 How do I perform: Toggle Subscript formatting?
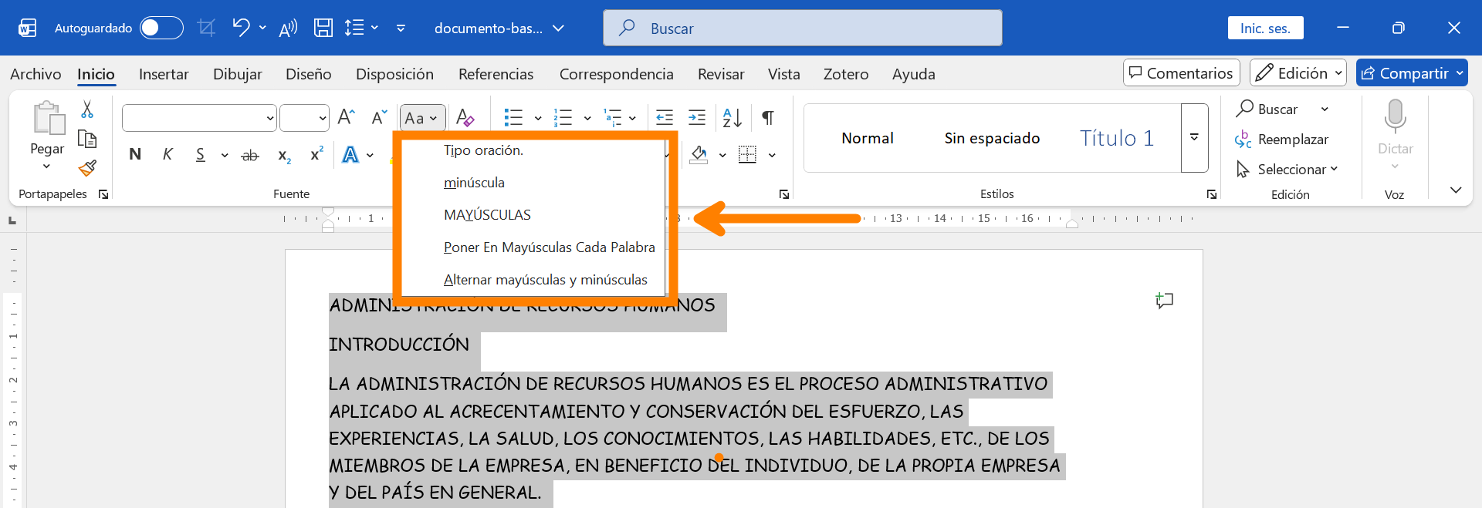pos(284,155)
